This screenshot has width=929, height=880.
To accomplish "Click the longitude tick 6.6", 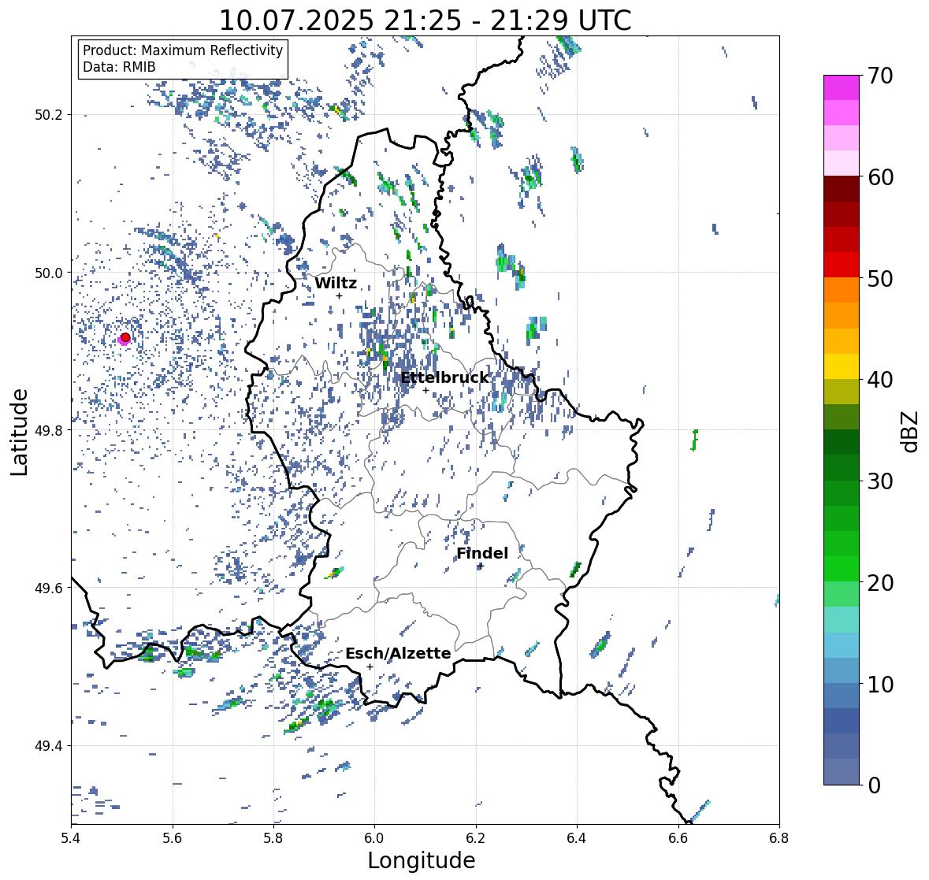I will pyautogui.click(x=678, y=838).
